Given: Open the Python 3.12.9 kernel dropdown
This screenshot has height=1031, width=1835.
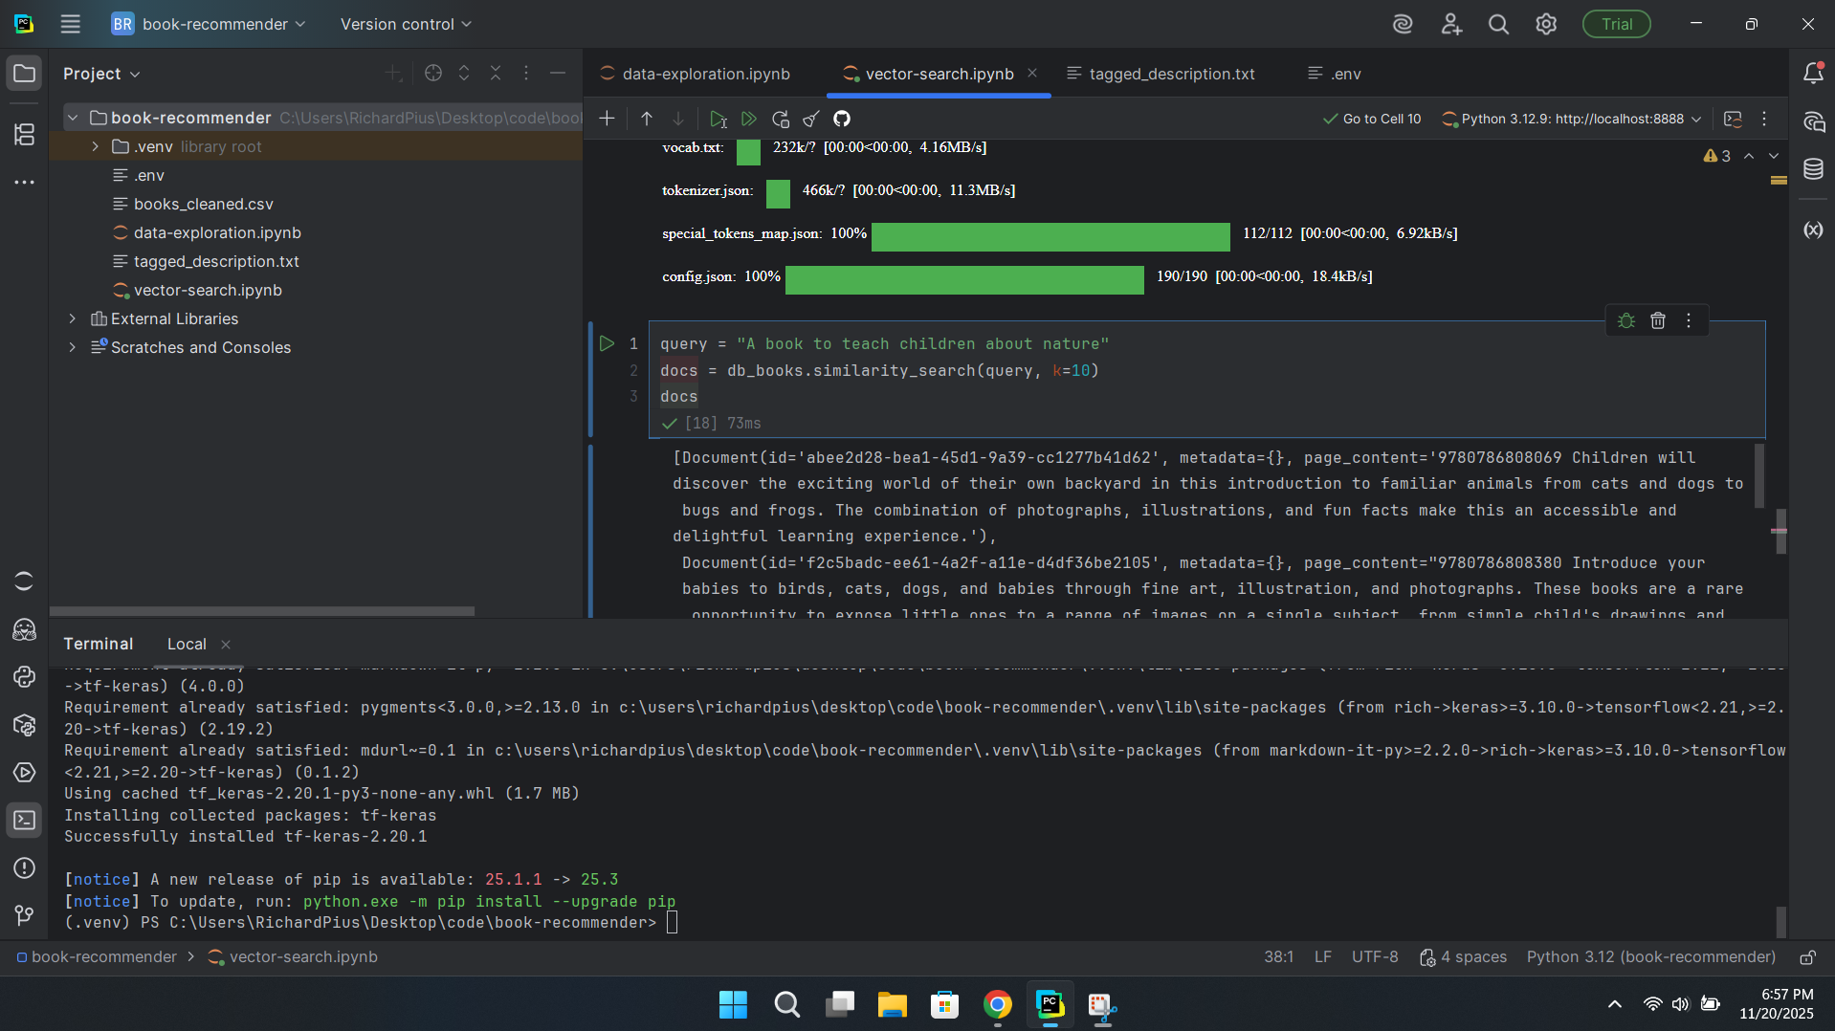Looking at the screenshot, I should pos(1572,119).
